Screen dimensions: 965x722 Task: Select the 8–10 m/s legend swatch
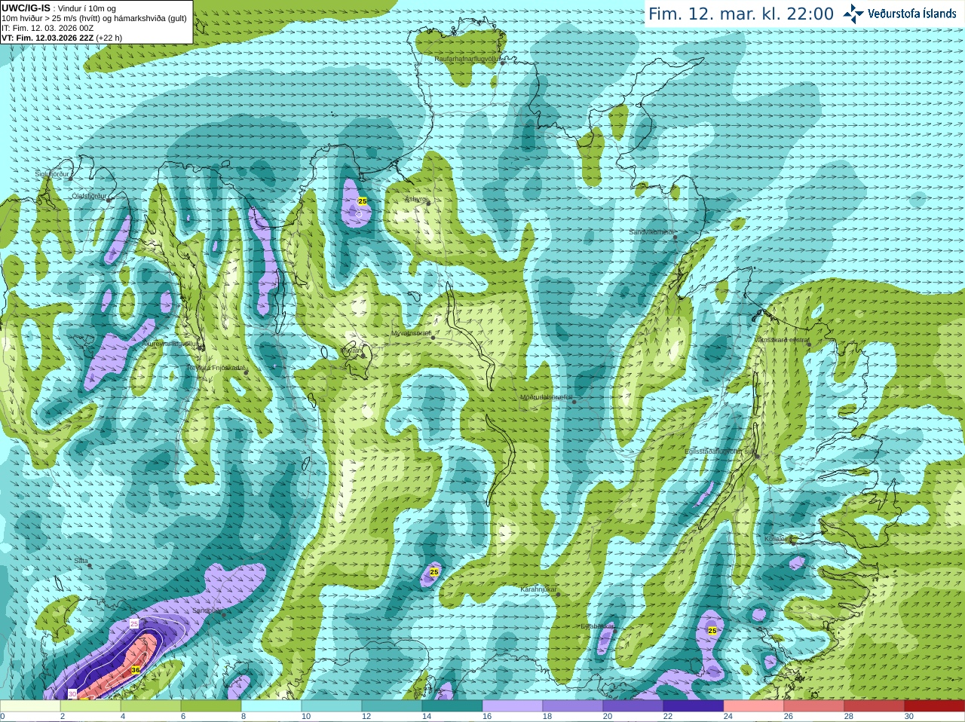point(271,706)
